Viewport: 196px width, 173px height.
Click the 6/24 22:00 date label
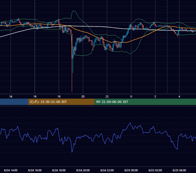[107, 170]
